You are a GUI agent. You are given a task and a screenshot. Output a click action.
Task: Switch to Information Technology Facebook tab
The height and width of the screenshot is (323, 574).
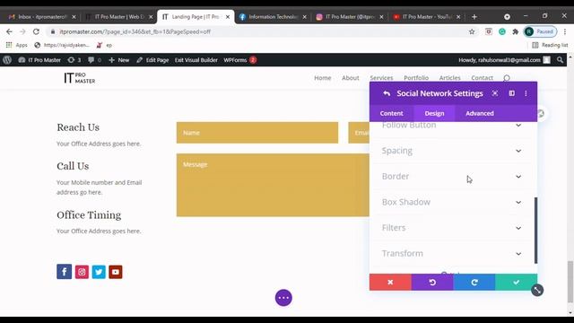273,17
